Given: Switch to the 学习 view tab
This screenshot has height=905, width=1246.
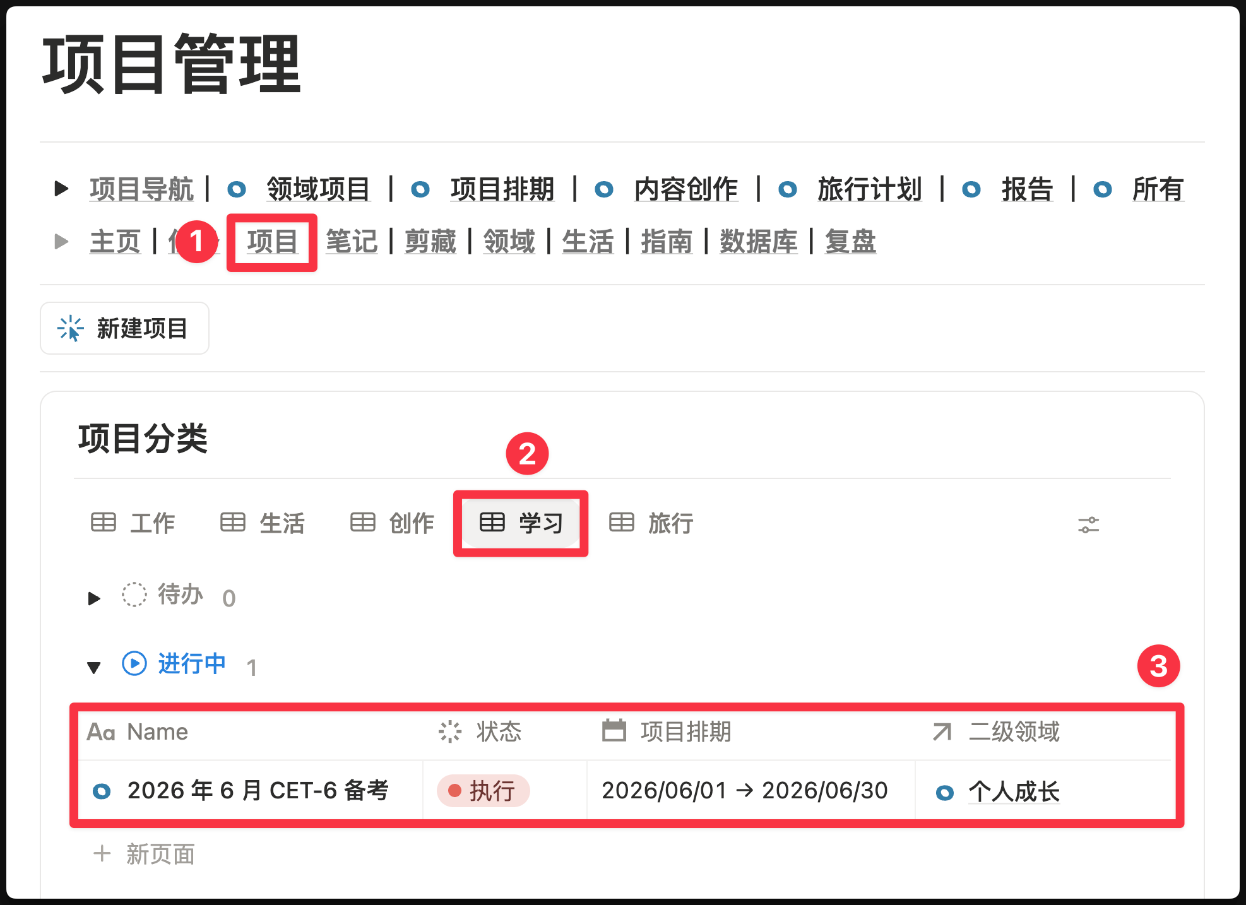Looking at the screenshot, I should pyautogui.click(x=521, y=523).
